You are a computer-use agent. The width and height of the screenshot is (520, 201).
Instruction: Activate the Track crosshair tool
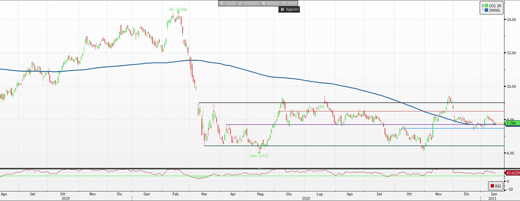click(x=227, y=3)
